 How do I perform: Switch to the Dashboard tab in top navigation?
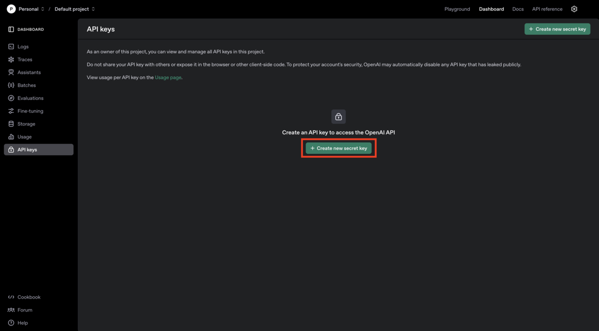491,9
